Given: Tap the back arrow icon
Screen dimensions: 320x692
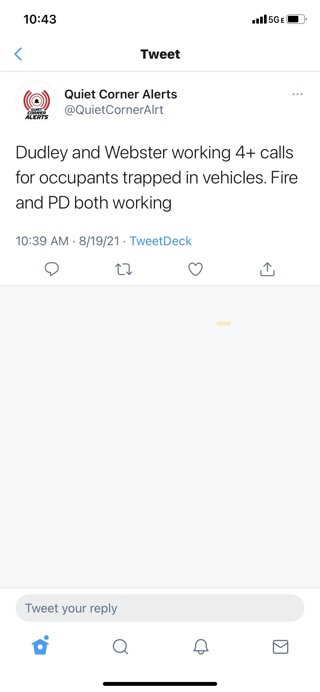Looking at the screenshot, I should point(18,54).
